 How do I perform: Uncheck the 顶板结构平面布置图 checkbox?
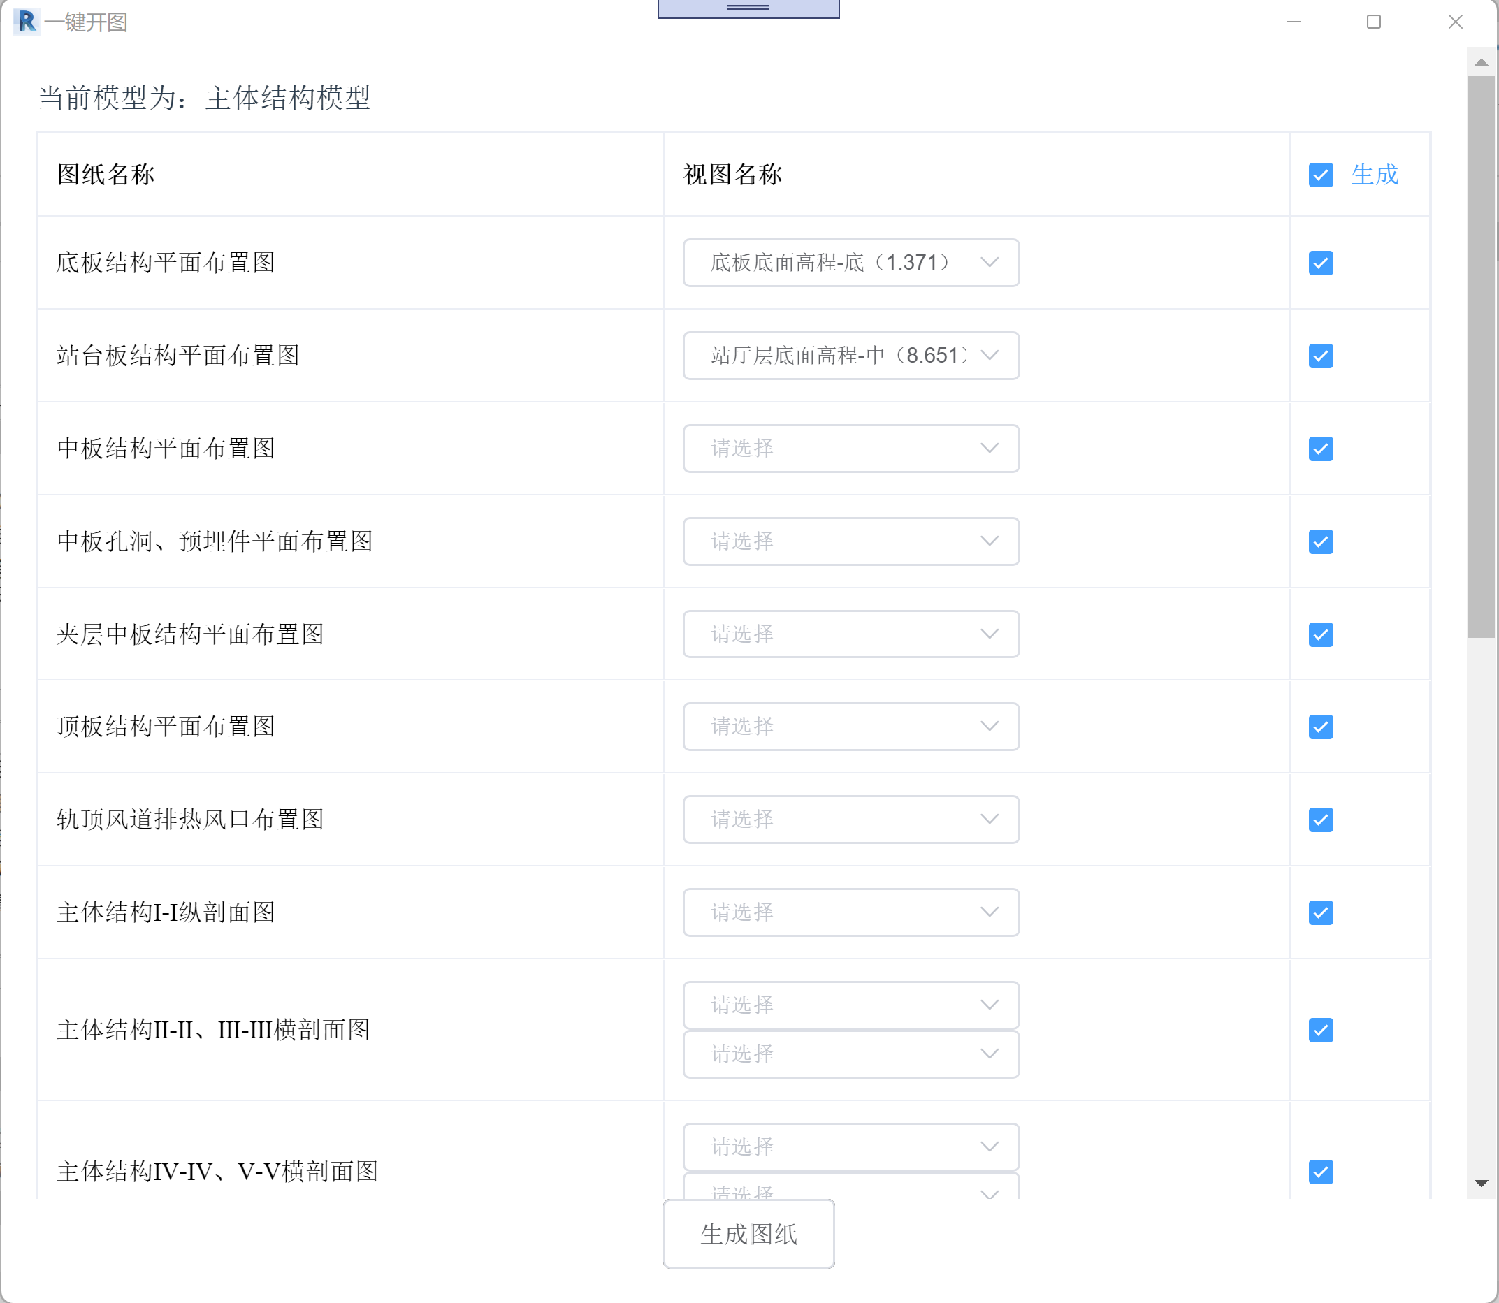coord(1320,727)
